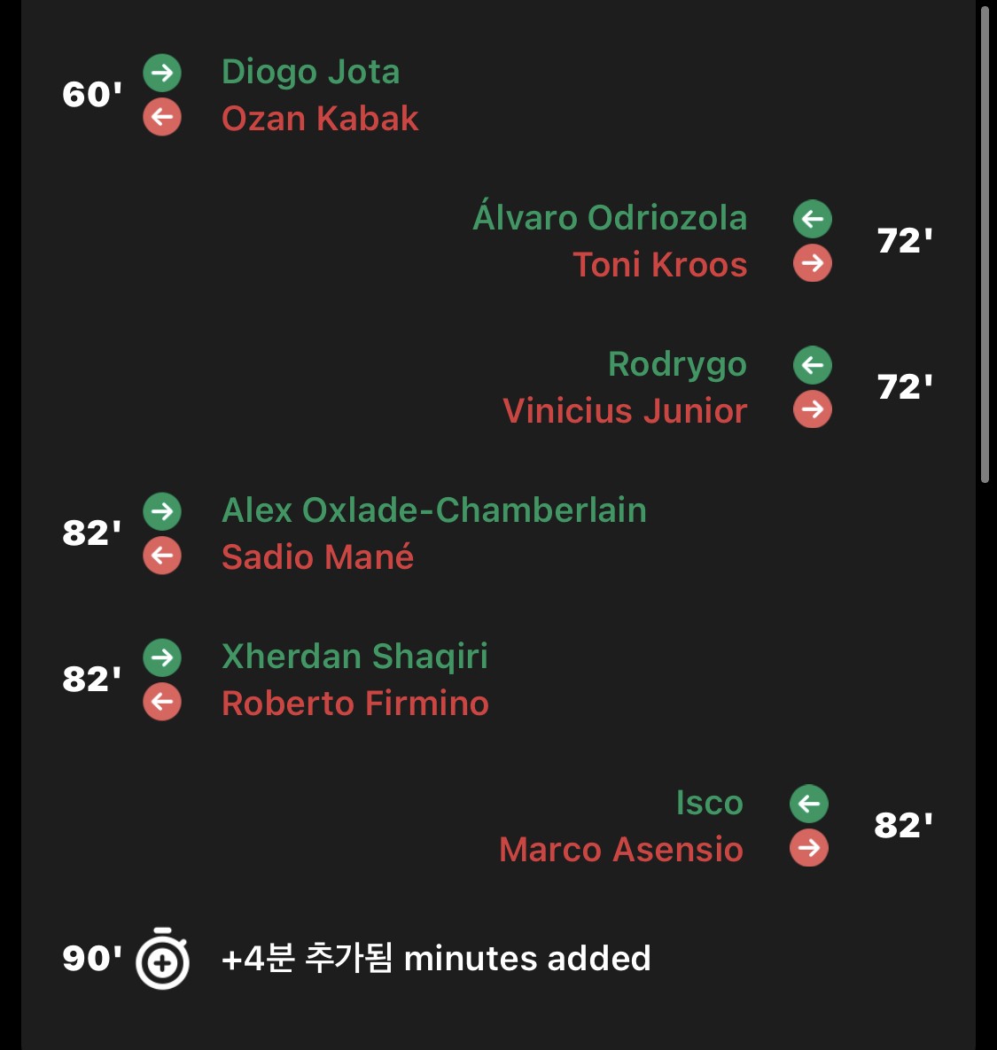Image resolution: width=997 pixels, height=1050 pixels.
Task: Click the red arrow next to Marco Asensio
Action: (x=809, y=848)
